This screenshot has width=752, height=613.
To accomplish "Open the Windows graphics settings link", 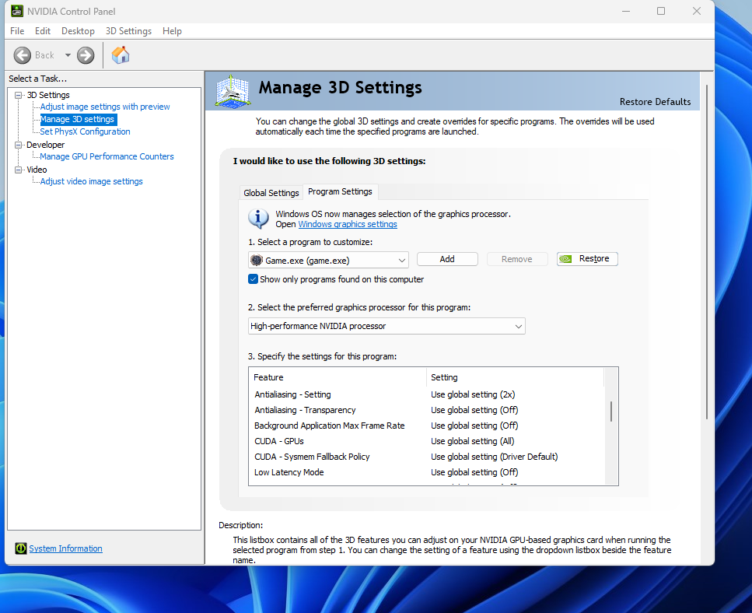I will 348,224.
